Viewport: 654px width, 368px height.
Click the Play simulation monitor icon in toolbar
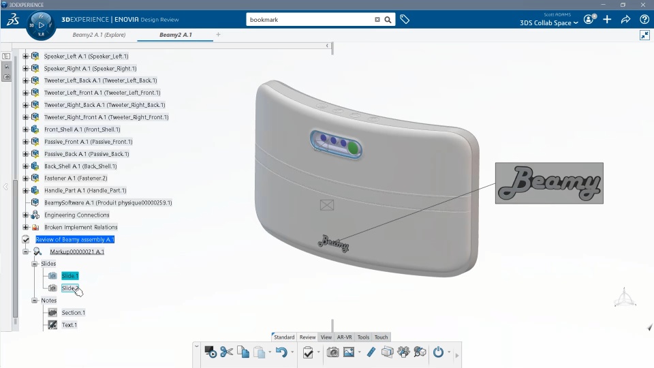tap(211, 352)
